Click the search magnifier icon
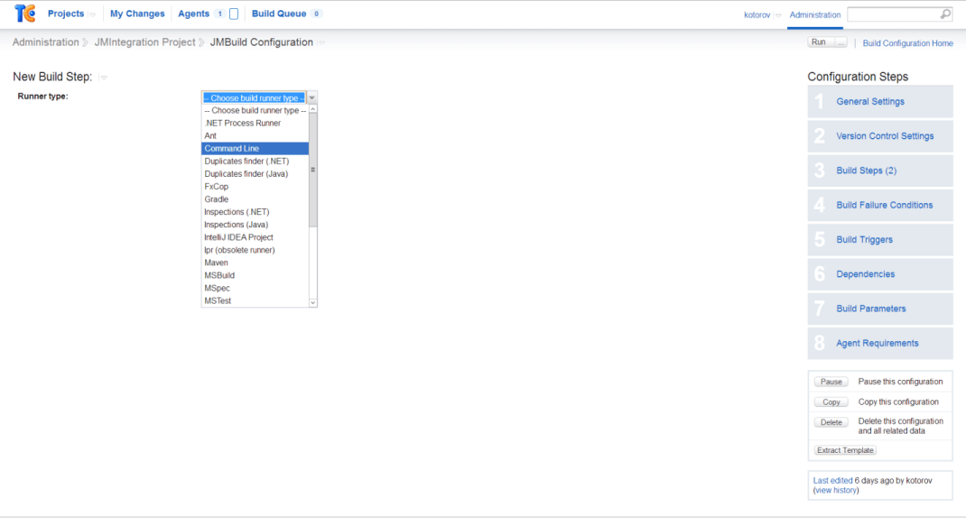The width and height of the screenshot is (966, 526). (x=945, y=14)
